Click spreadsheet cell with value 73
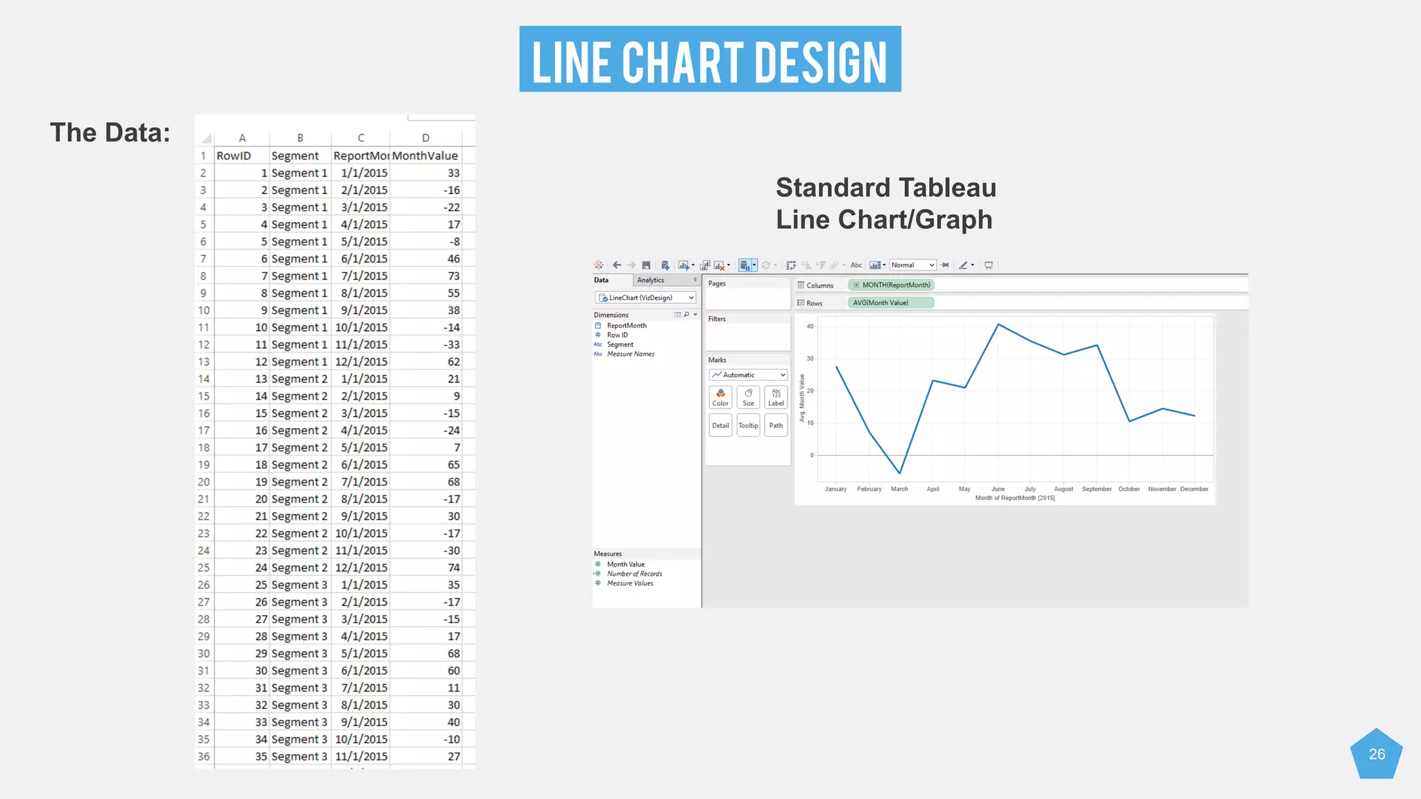 click(425, 276)
